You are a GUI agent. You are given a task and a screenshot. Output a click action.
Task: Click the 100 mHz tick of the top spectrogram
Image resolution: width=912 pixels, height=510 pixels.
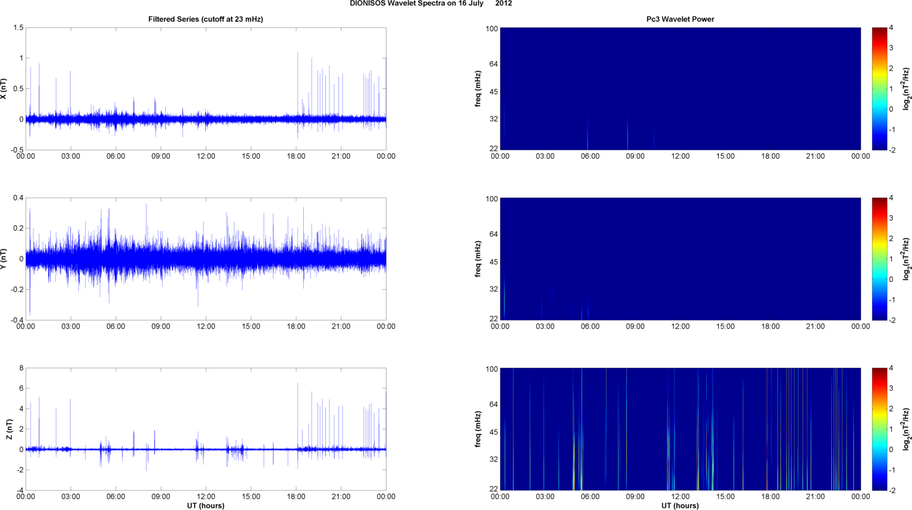click(x=492, y=29)
